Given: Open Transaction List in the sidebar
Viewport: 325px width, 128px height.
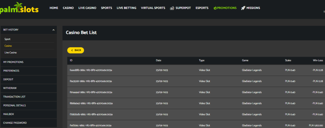Looking at the screenshot, I should [x=29, y=97].
